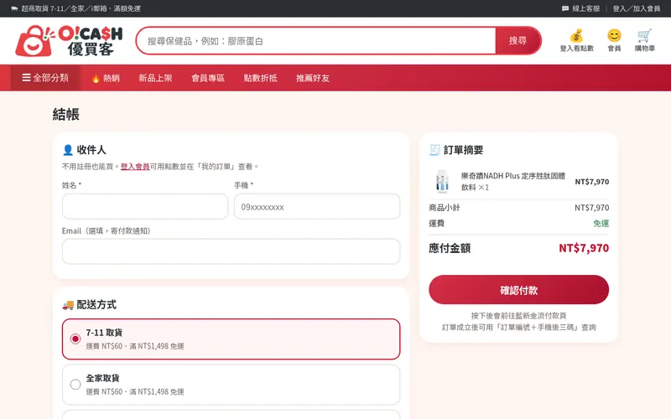Click the 商品小計 label
The height and width of the screenshot is (419, 671).
point(445,208)
